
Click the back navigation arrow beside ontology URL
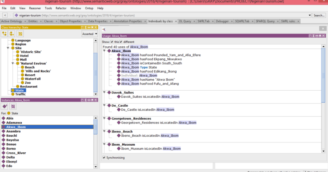5,15
